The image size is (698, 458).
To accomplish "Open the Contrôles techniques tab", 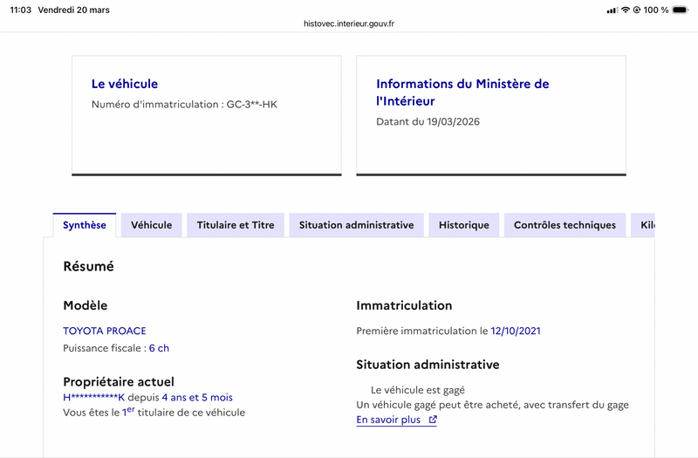I will pyautogui.click(x=565, y=225).
